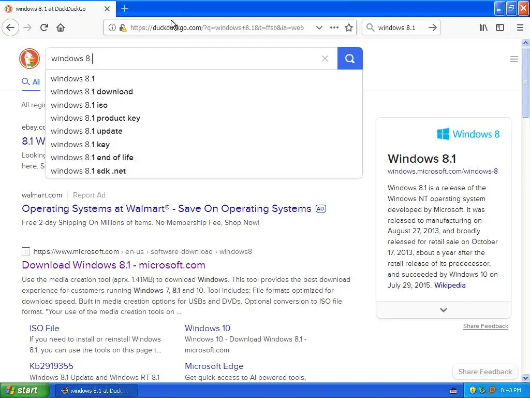Open DuckDuckGo side menu hamburger
Screen dimensions: 530x398
point(514,59)
